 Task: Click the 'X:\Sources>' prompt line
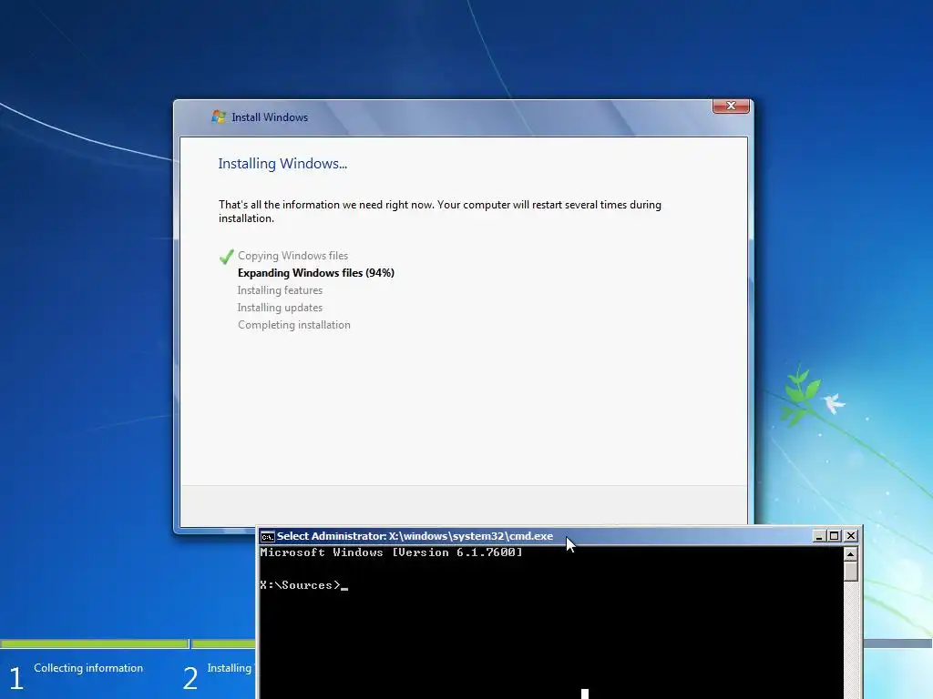tap(303, 585)
